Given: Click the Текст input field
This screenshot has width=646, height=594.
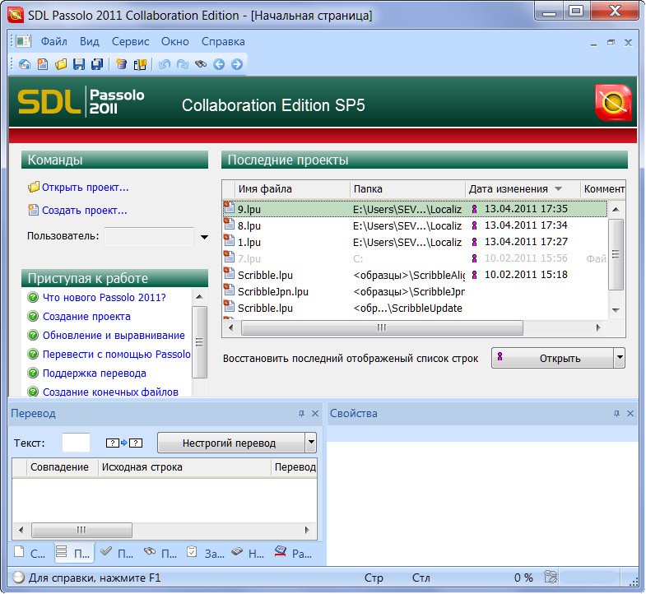Looking at the screenshot, I should point(76,443).
